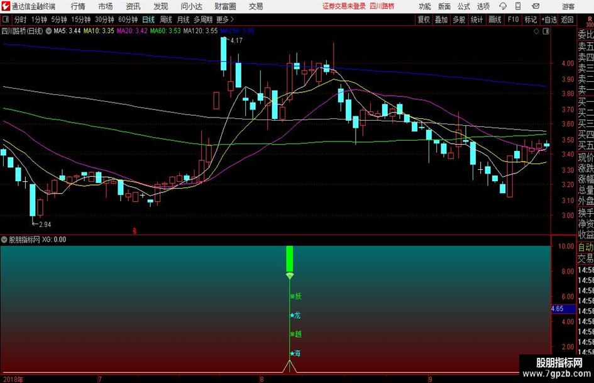594x383 pixels.
Task: Click 证券交易未登录 login link
Action: pos(344,6)
